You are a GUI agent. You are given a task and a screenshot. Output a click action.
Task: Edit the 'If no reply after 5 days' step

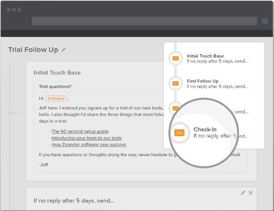coord(243,193)
